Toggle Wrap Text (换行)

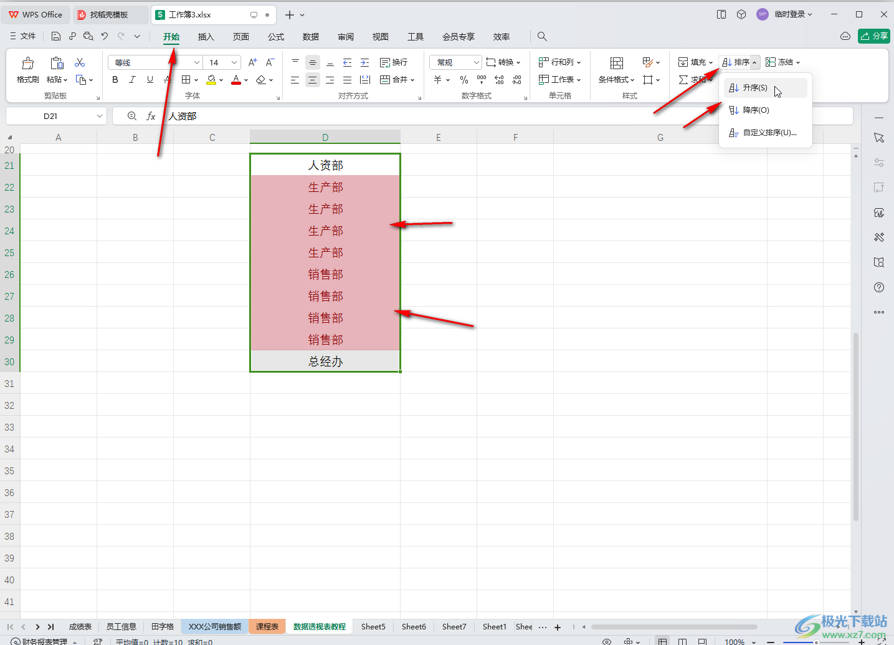coord(393,62)
